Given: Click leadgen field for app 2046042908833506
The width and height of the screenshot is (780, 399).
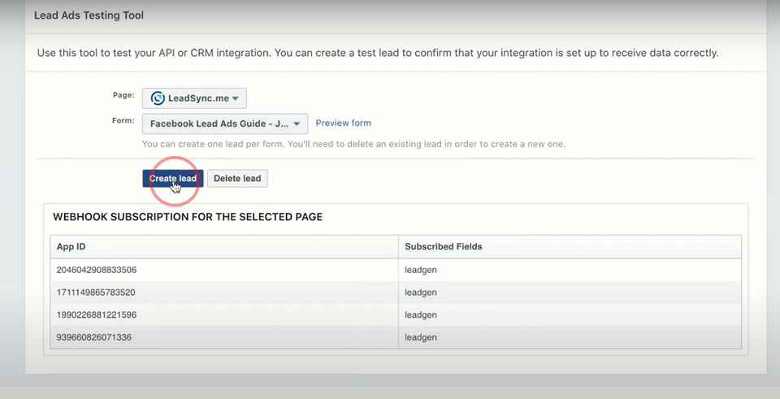Looking at the screenshot, I should point(421,269).
